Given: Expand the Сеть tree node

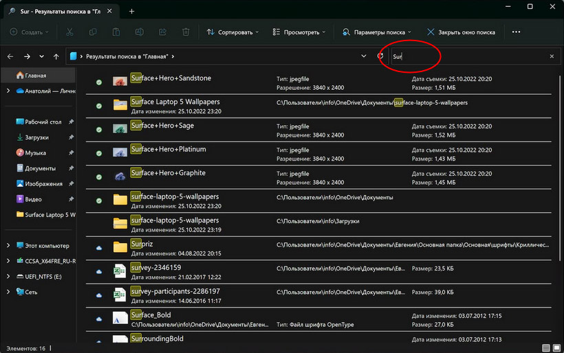Looking at the screenshot, I should (x=8, y=292).
